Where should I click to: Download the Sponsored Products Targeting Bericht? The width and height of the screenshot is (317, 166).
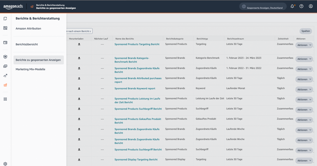coord(79,44)
